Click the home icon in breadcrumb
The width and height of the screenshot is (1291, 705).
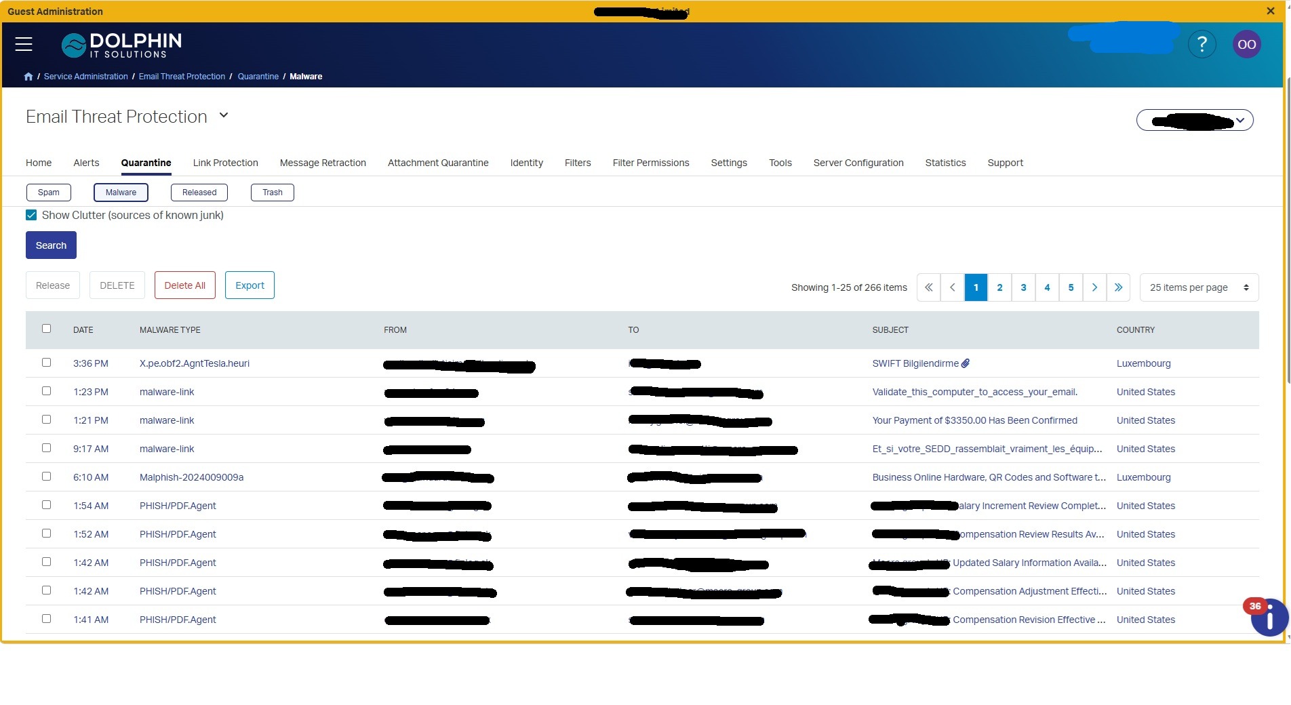coord(28,77)
